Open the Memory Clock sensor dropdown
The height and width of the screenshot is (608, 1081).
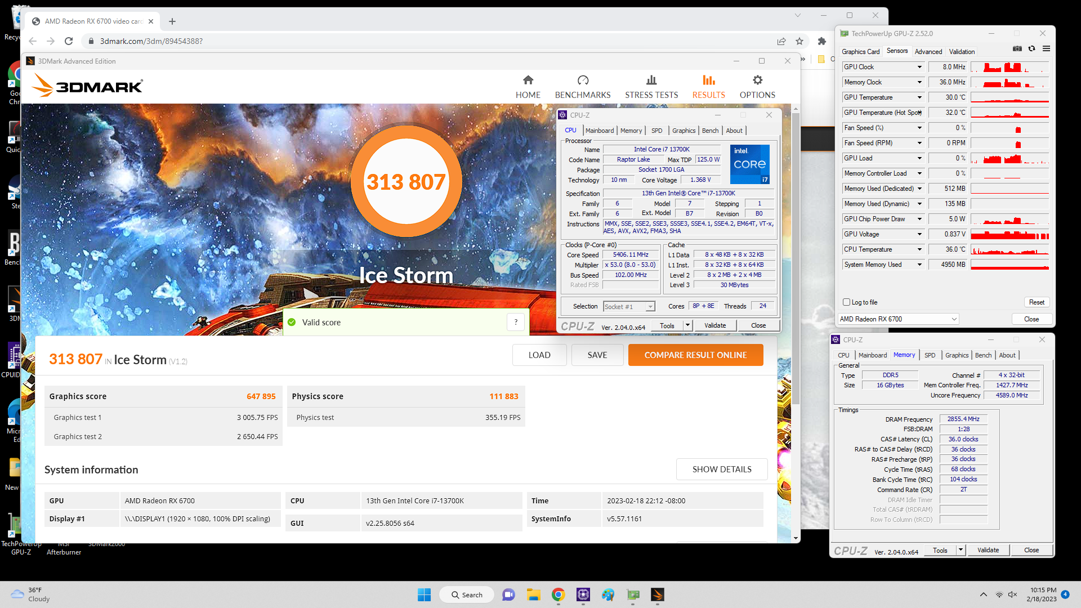pos(919,82)
